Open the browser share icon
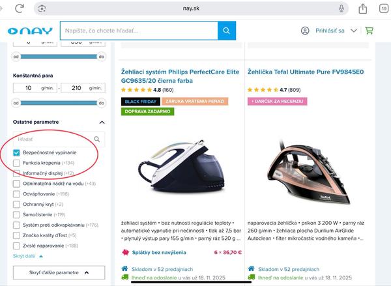The width and height of the screenshot is (391, 286). pyautogui.click(x=362, y=8)
